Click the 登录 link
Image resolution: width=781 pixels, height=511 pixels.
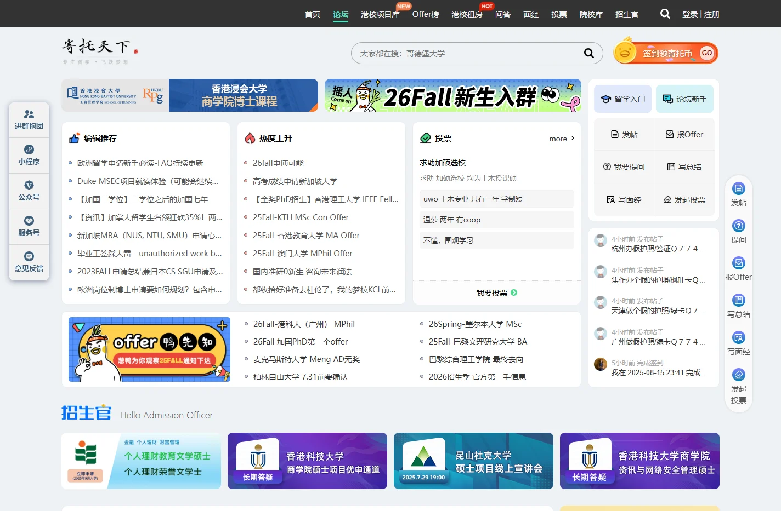click(690, 14)
